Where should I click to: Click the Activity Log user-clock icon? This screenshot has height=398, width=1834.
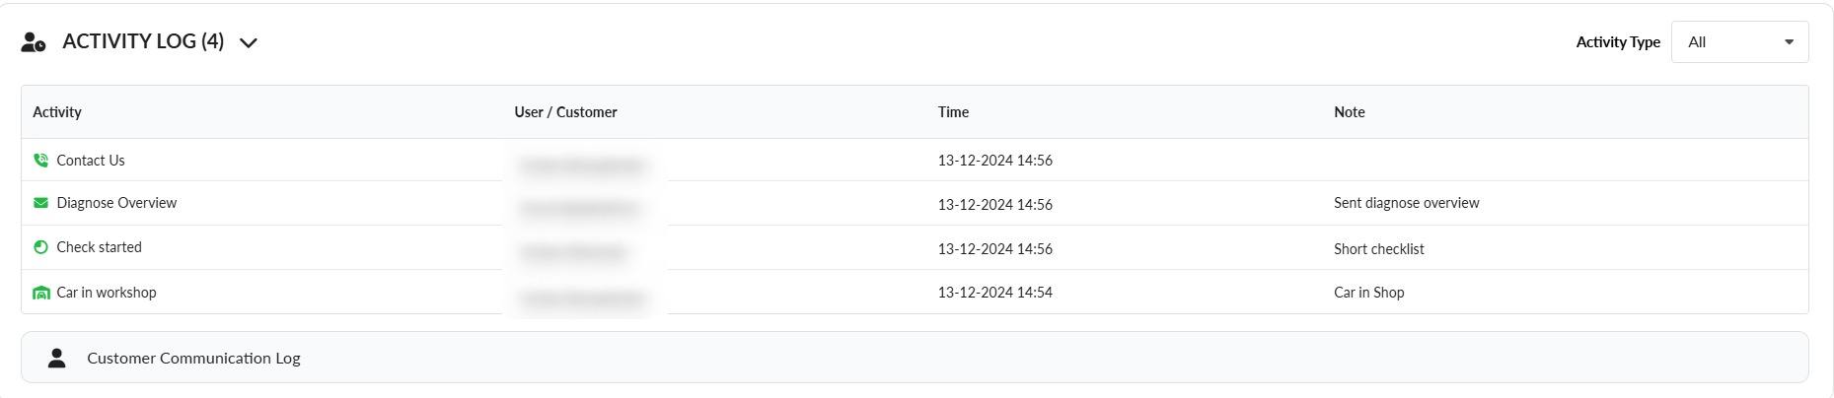(34, 42)
